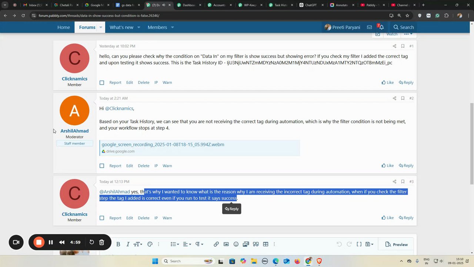The height and width of the screenshot is (267, 474).
Task: Open the paragraph format dropdown
Action: click(199, 244)
